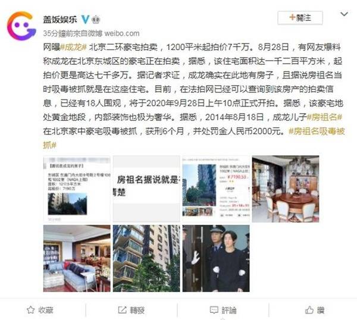The image size is (357, 320).
Task: Click the crown membership badge icon
Action: 96,20
